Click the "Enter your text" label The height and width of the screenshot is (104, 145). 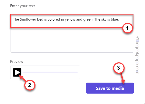(x=23, y=6)
